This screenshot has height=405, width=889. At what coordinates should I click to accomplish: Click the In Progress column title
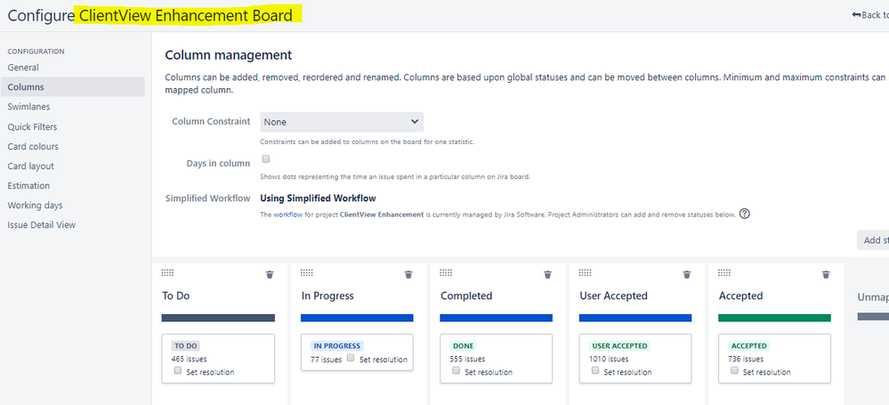pyautogui.click(x=327, y=296)
